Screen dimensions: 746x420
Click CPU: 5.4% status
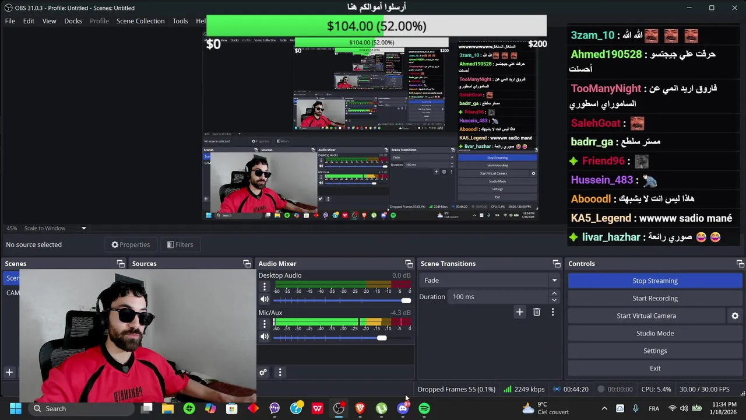[x=656, y=389]
